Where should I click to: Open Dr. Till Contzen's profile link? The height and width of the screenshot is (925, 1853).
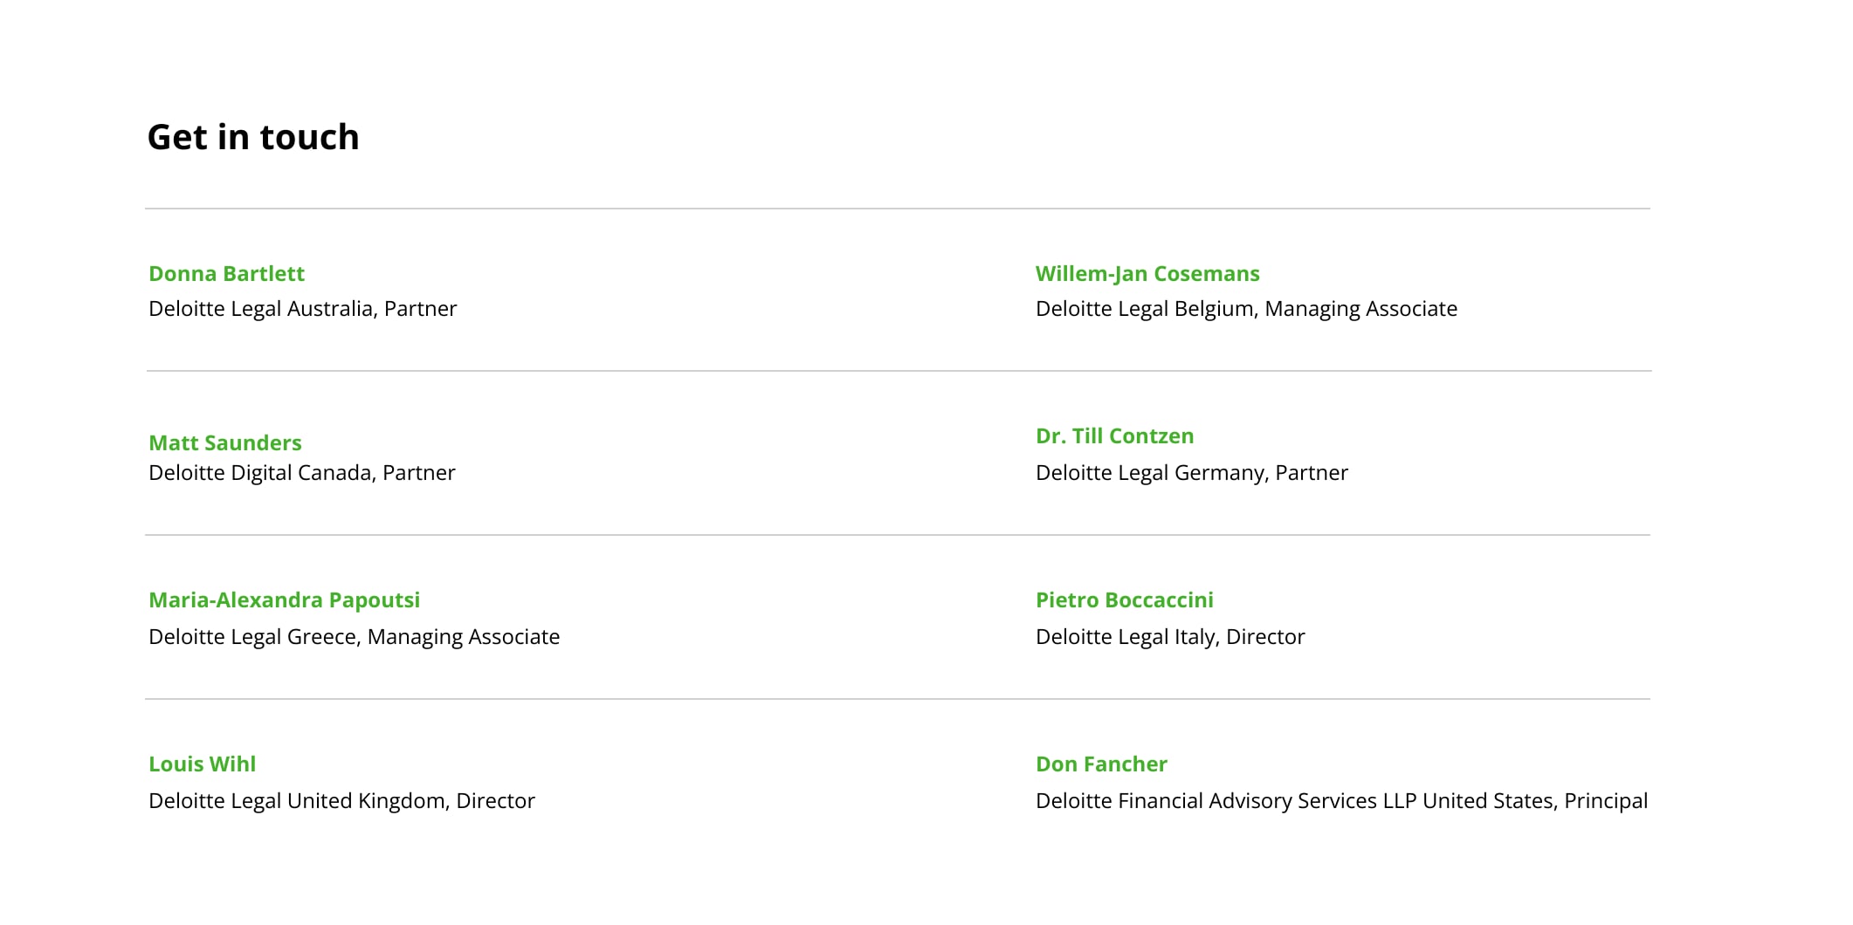(1114, 436)
